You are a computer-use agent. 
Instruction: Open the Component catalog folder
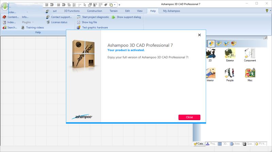(x=250, y=55)
